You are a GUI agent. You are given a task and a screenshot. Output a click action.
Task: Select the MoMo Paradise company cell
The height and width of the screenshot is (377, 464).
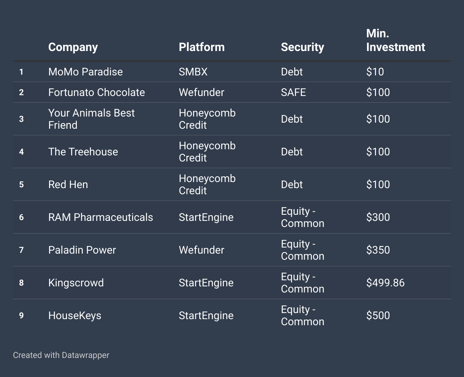pos(86,72)
